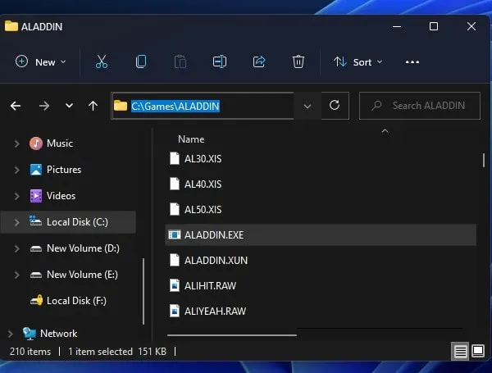492x373 pixels.
Task: Click the ALADDIN.EXE application icon
Action: (x=175, y=234)
